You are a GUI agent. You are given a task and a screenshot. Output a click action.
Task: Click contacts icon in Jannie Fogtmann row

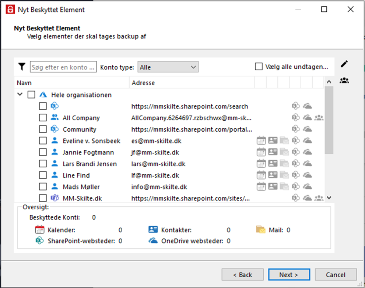(273, 152)
